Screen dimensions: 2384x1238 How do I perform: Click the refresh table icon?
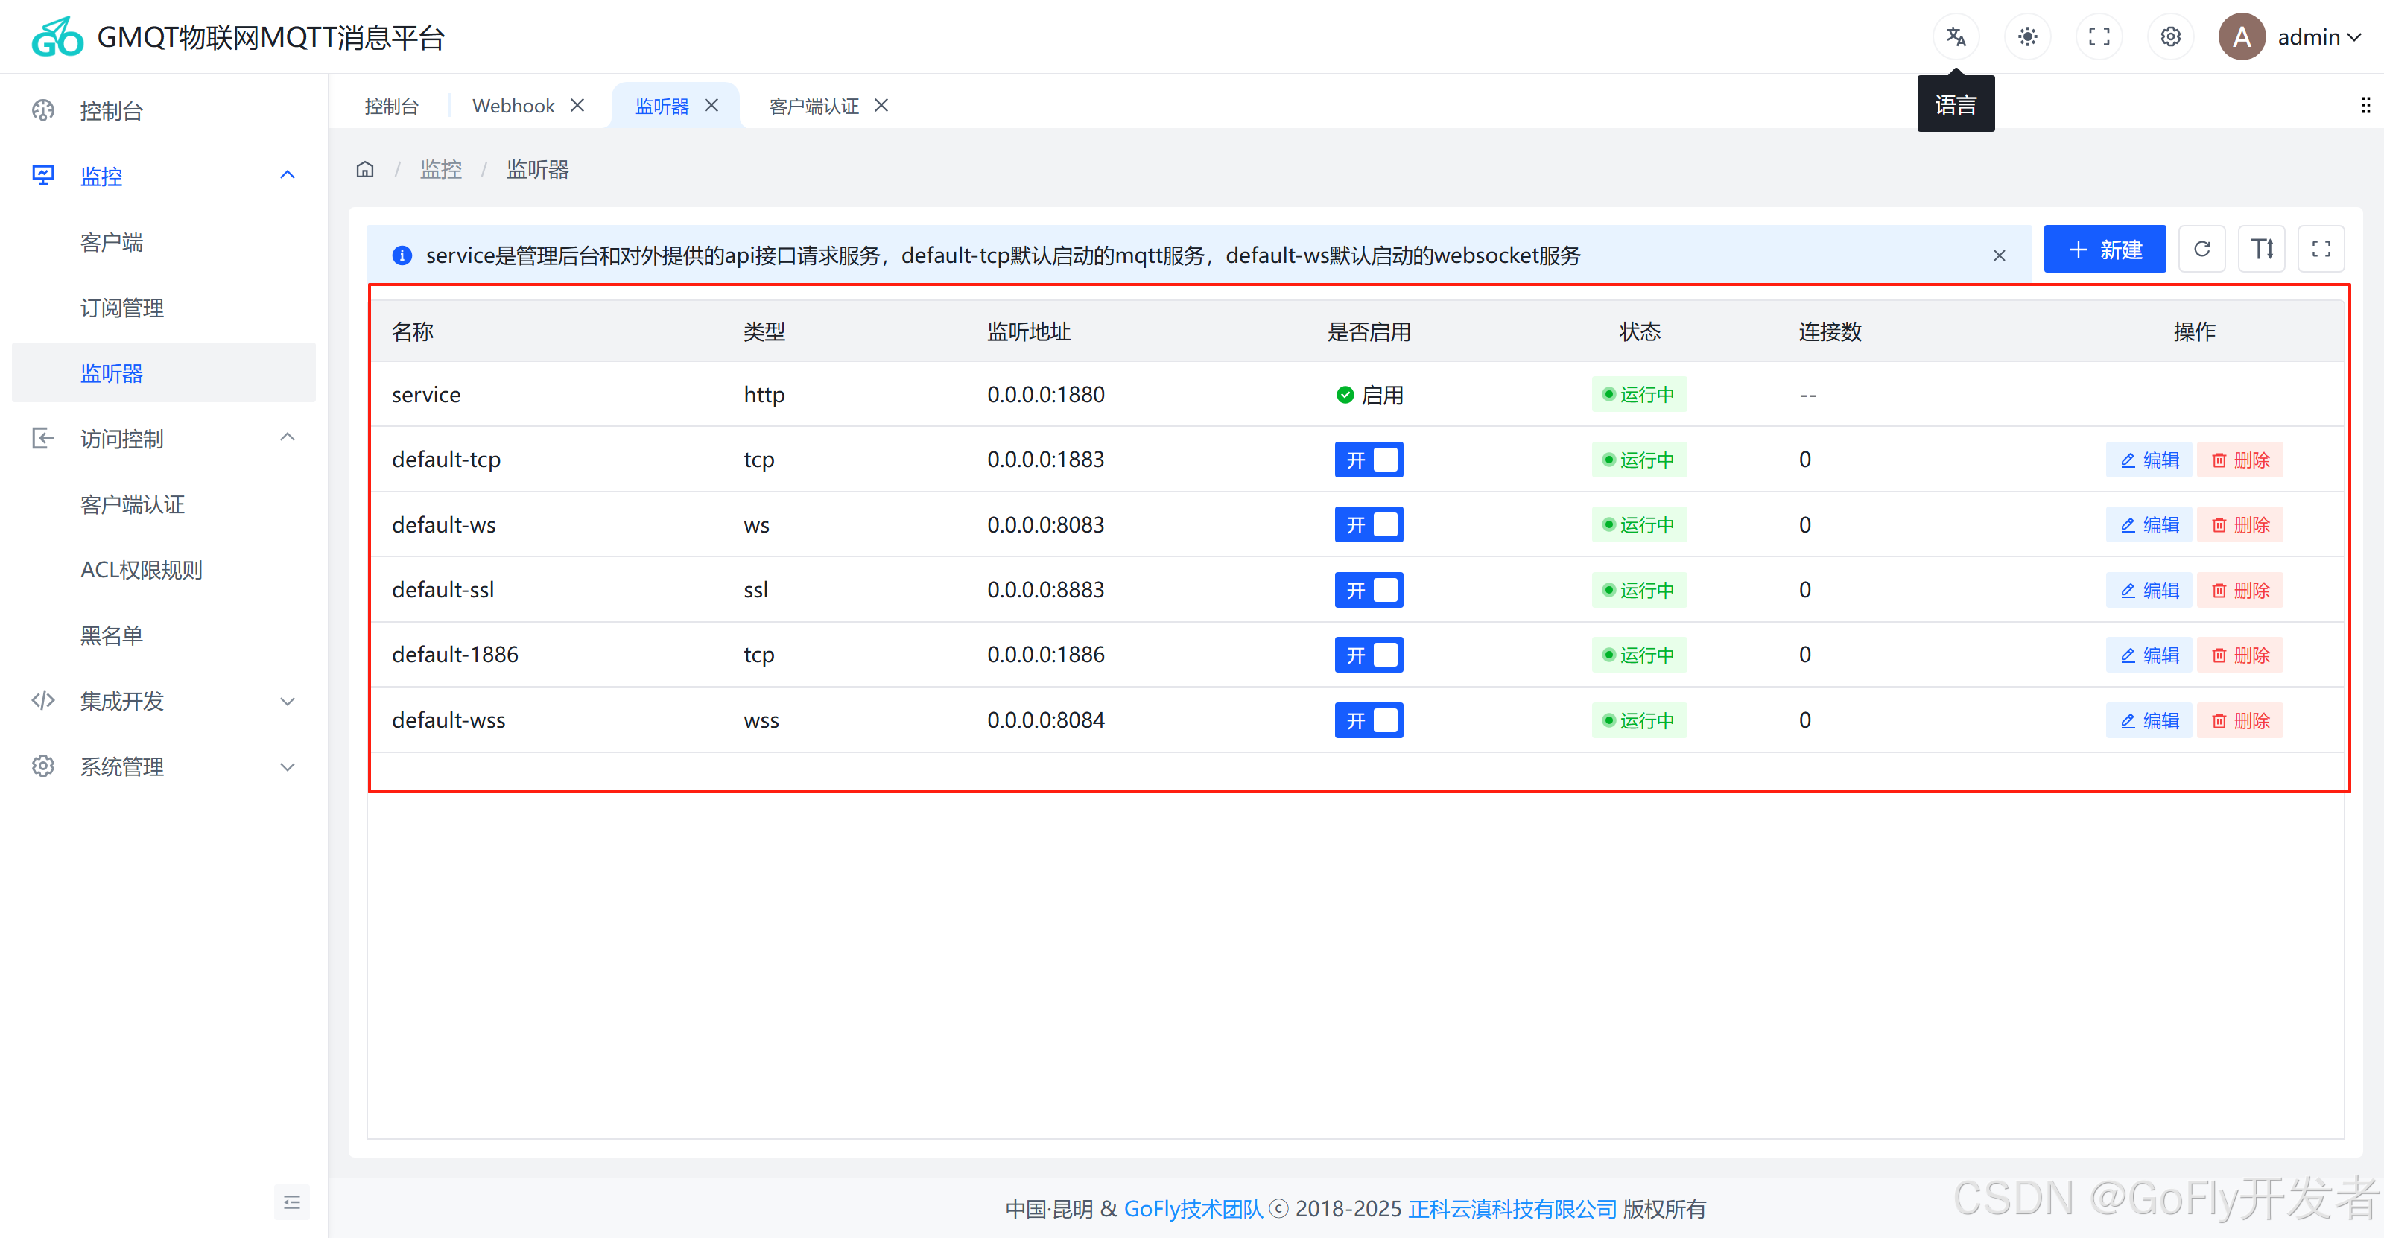click(2201, 249)
